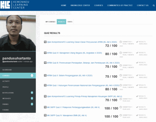
Task: Open APBN Quiz I Hubungan Perencanaan Nasional link
Action: click(x=83, y=85)
